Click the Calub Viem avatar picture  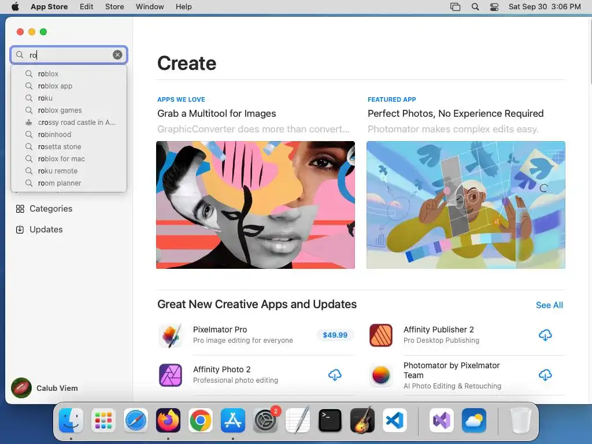[x=21, y=388]
